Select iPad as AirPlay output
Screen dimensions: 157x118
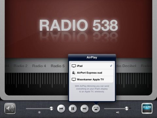pyautogui.click(x=92, y=66)
